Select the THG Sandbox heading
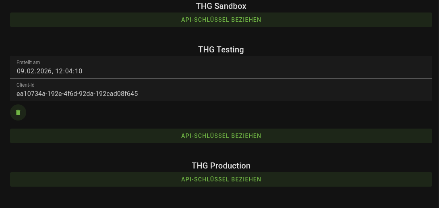The height and width of the screenshot is (208, 439). [x=221, y=6]
